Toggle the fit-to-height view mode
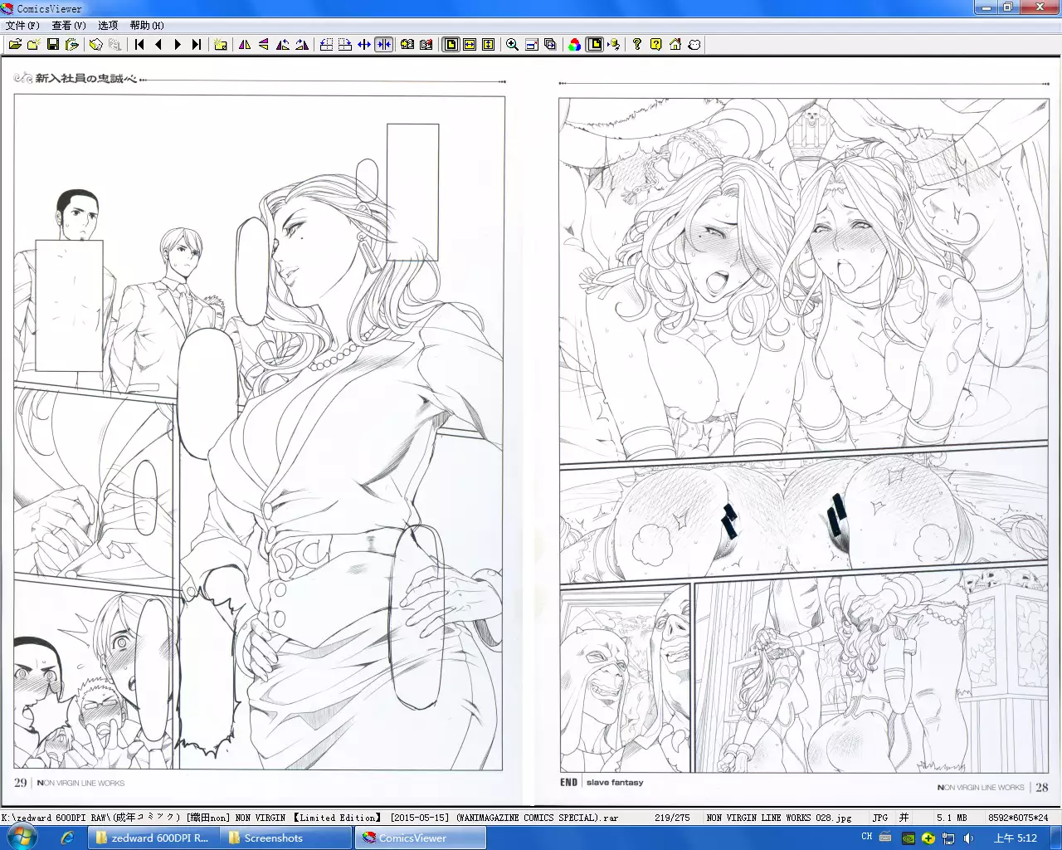This screenshot has width=1062, height=850. pos(488,45)
